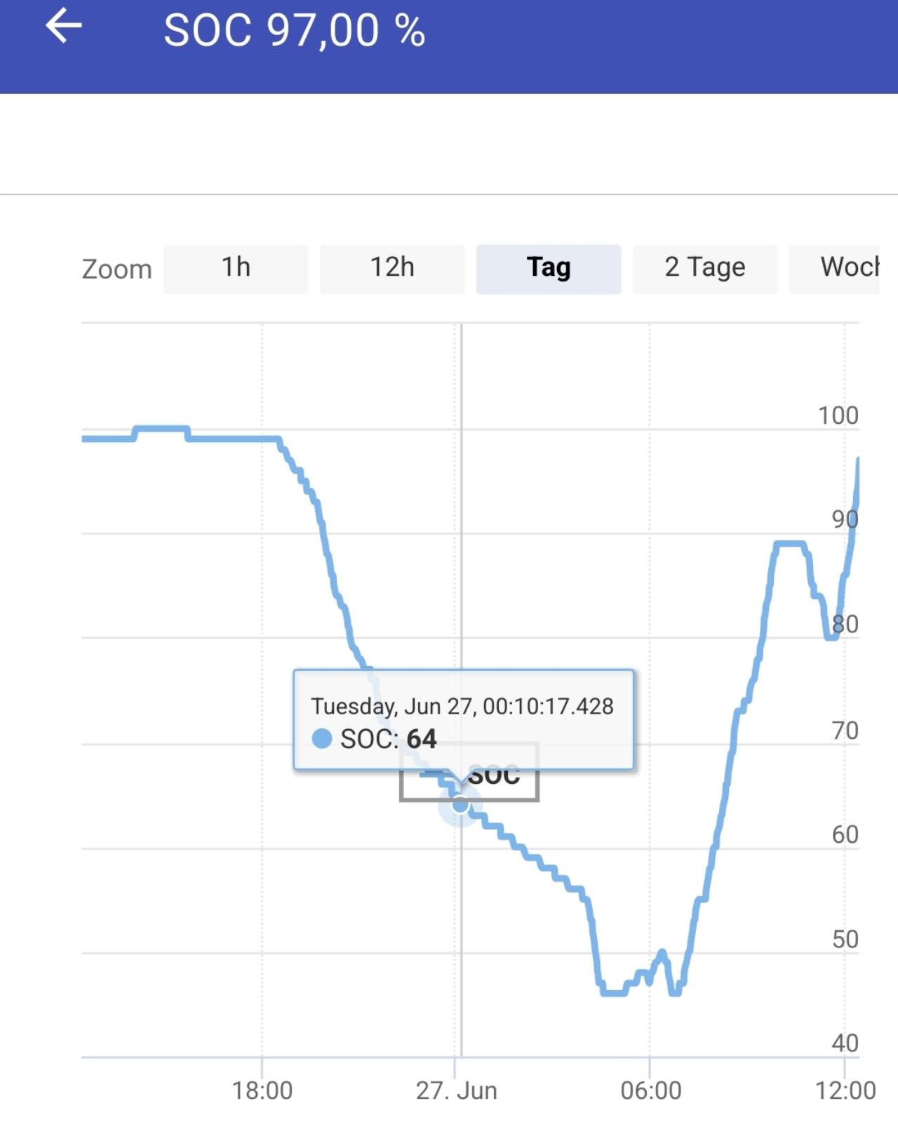The width and height of the screenshot is (898, 1134).
Task: Click the highlighted SOC 64 data point
Action: (x=460, y=805)
